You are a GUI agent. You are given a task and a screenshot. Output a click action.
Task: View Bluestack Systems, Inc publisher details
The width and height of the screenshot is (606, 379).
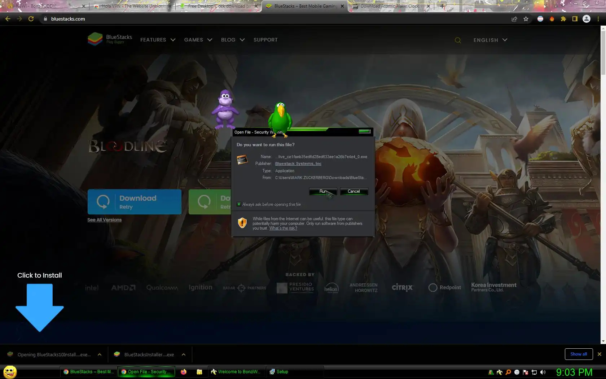coord(298,164)
